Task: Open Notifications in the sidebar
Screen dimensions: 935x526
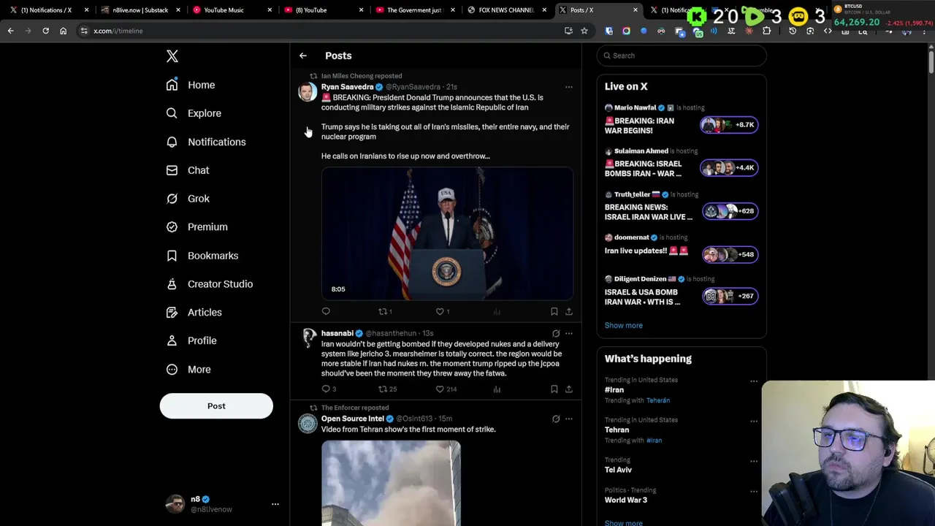Action: point(206,142)
